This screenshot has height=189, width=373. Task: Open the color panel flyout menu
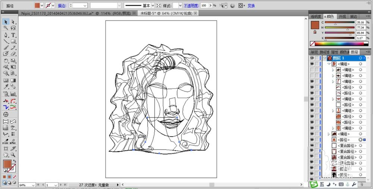pyautogui.click(x=368, y=17)
